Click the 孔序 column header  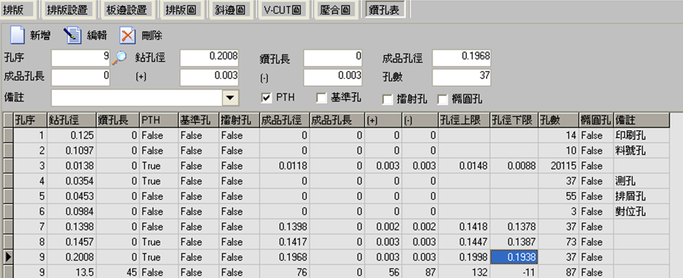(30, 120)
